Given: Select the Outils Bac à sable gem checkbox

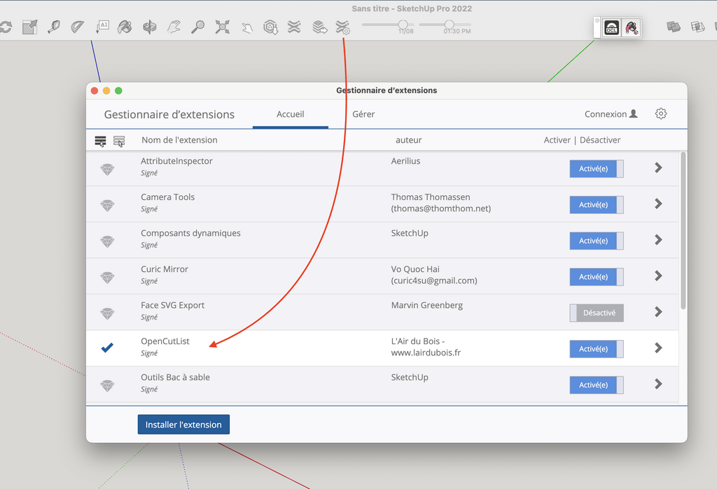Looking at the screenshot, I should pos(107,386).
